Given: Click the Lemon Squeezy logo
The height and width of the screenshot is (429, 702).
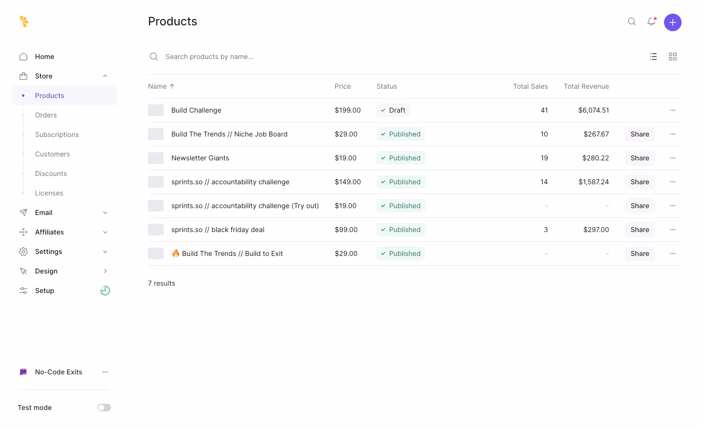Looking at the screenshot, I should [24, 21].
